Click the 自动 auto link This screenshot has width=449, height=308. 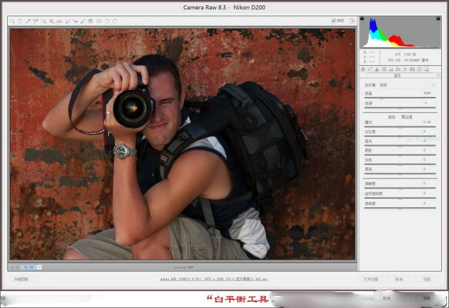pyautogui.click(x=392, y=117)
